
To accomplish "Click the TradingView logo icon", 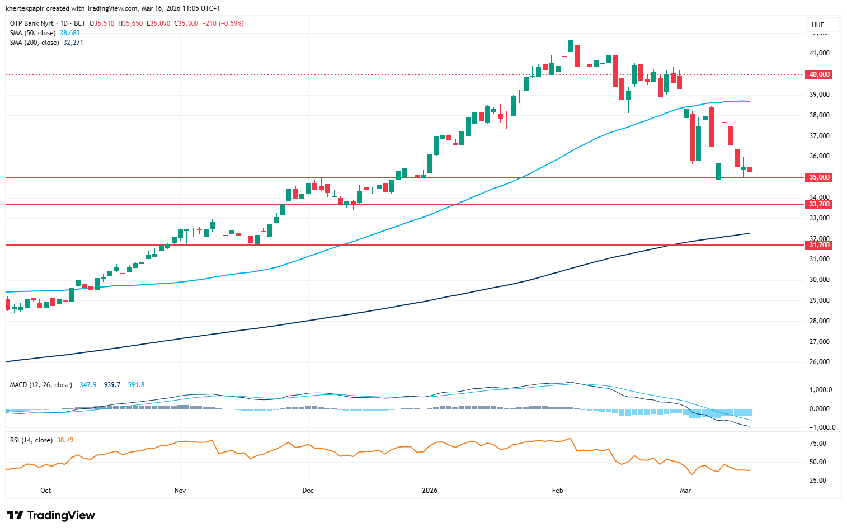I will [x=15, y=515].
